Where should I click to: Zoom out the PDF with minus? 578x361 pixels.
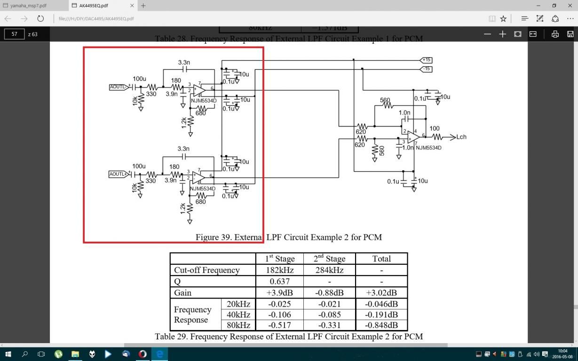tap(487, 34)
